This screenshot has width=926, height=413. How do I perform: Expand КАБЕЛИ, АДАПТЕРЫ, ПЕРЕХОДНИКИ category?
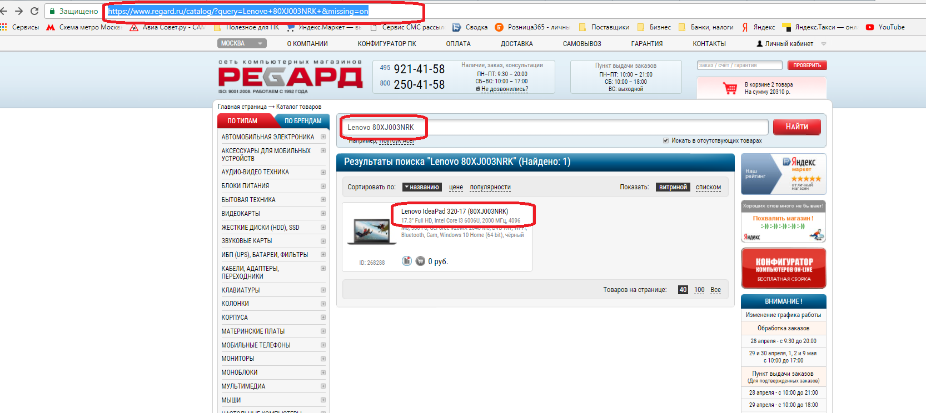coord(323,268)
